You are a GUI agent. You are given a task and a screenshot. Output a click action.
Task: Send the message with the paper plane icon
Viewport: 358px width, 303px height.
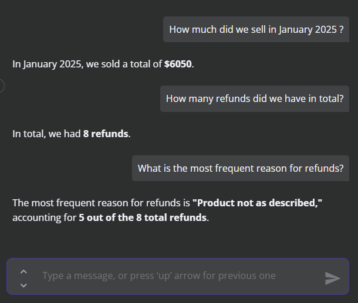point(332,278)
